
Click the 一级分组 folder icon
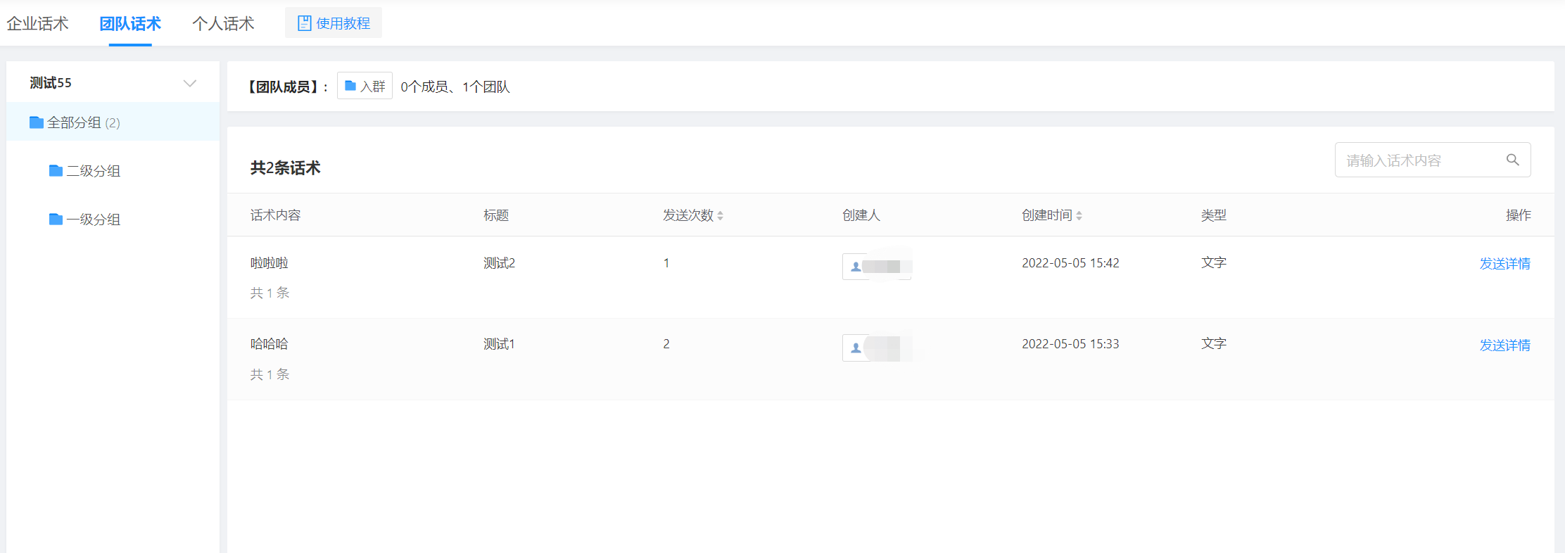(56, 220)
